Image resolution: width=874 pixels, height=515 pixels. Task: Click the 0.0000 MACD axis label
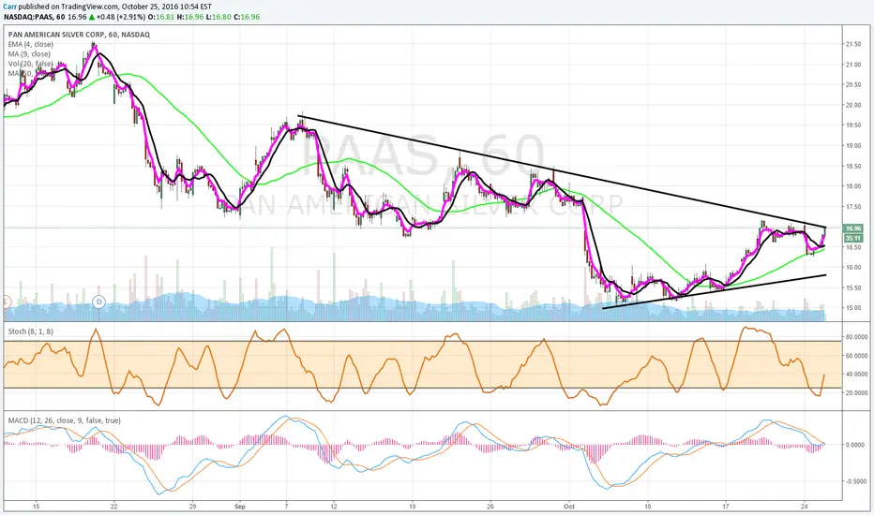855,445
